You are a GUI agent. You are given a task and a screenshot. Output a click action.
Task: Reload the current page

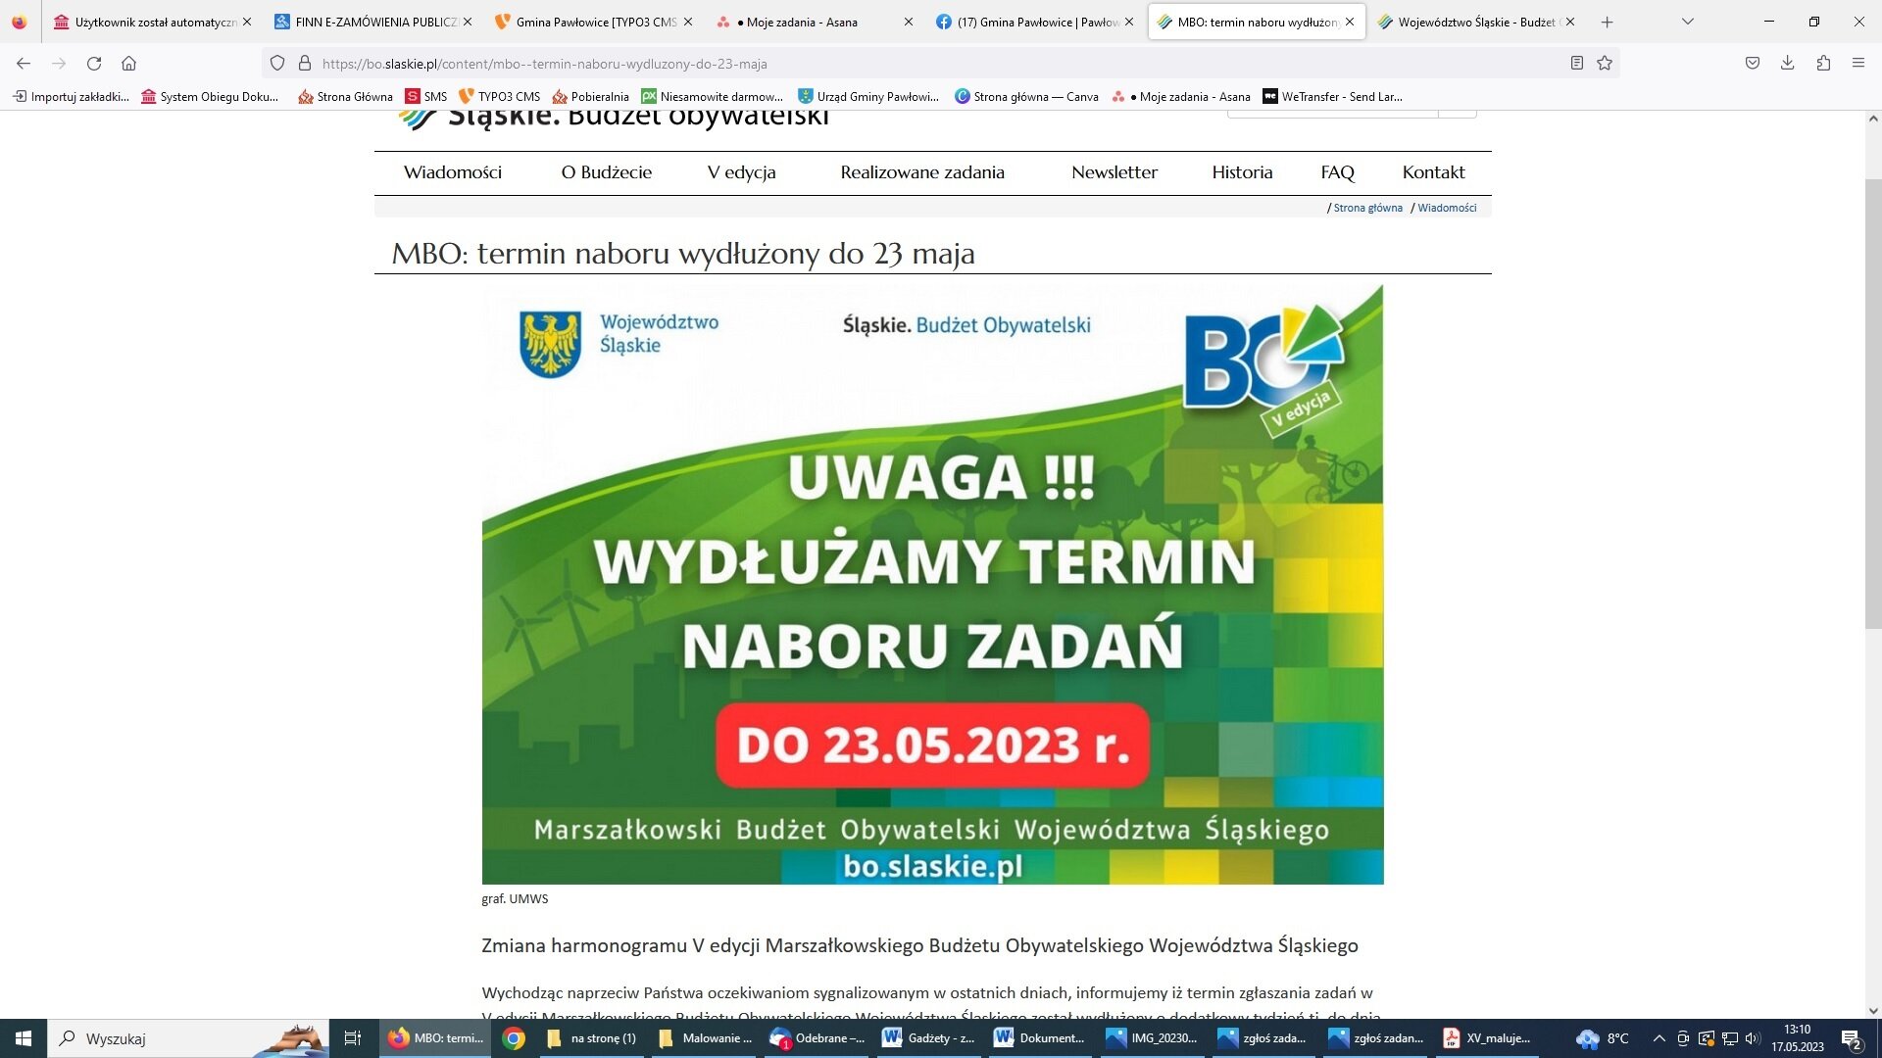(x=94, y=64)
